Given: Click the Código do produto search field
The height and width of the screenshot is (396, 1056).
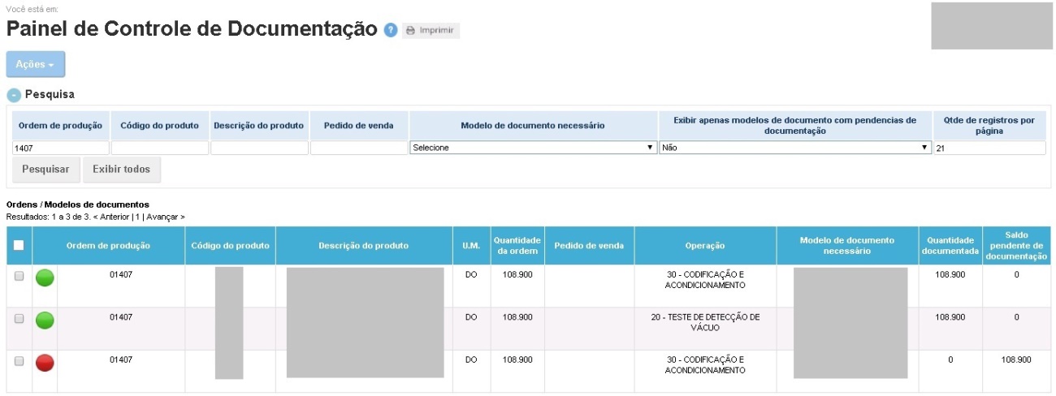Looking at the screenshot, I should 159,148.
